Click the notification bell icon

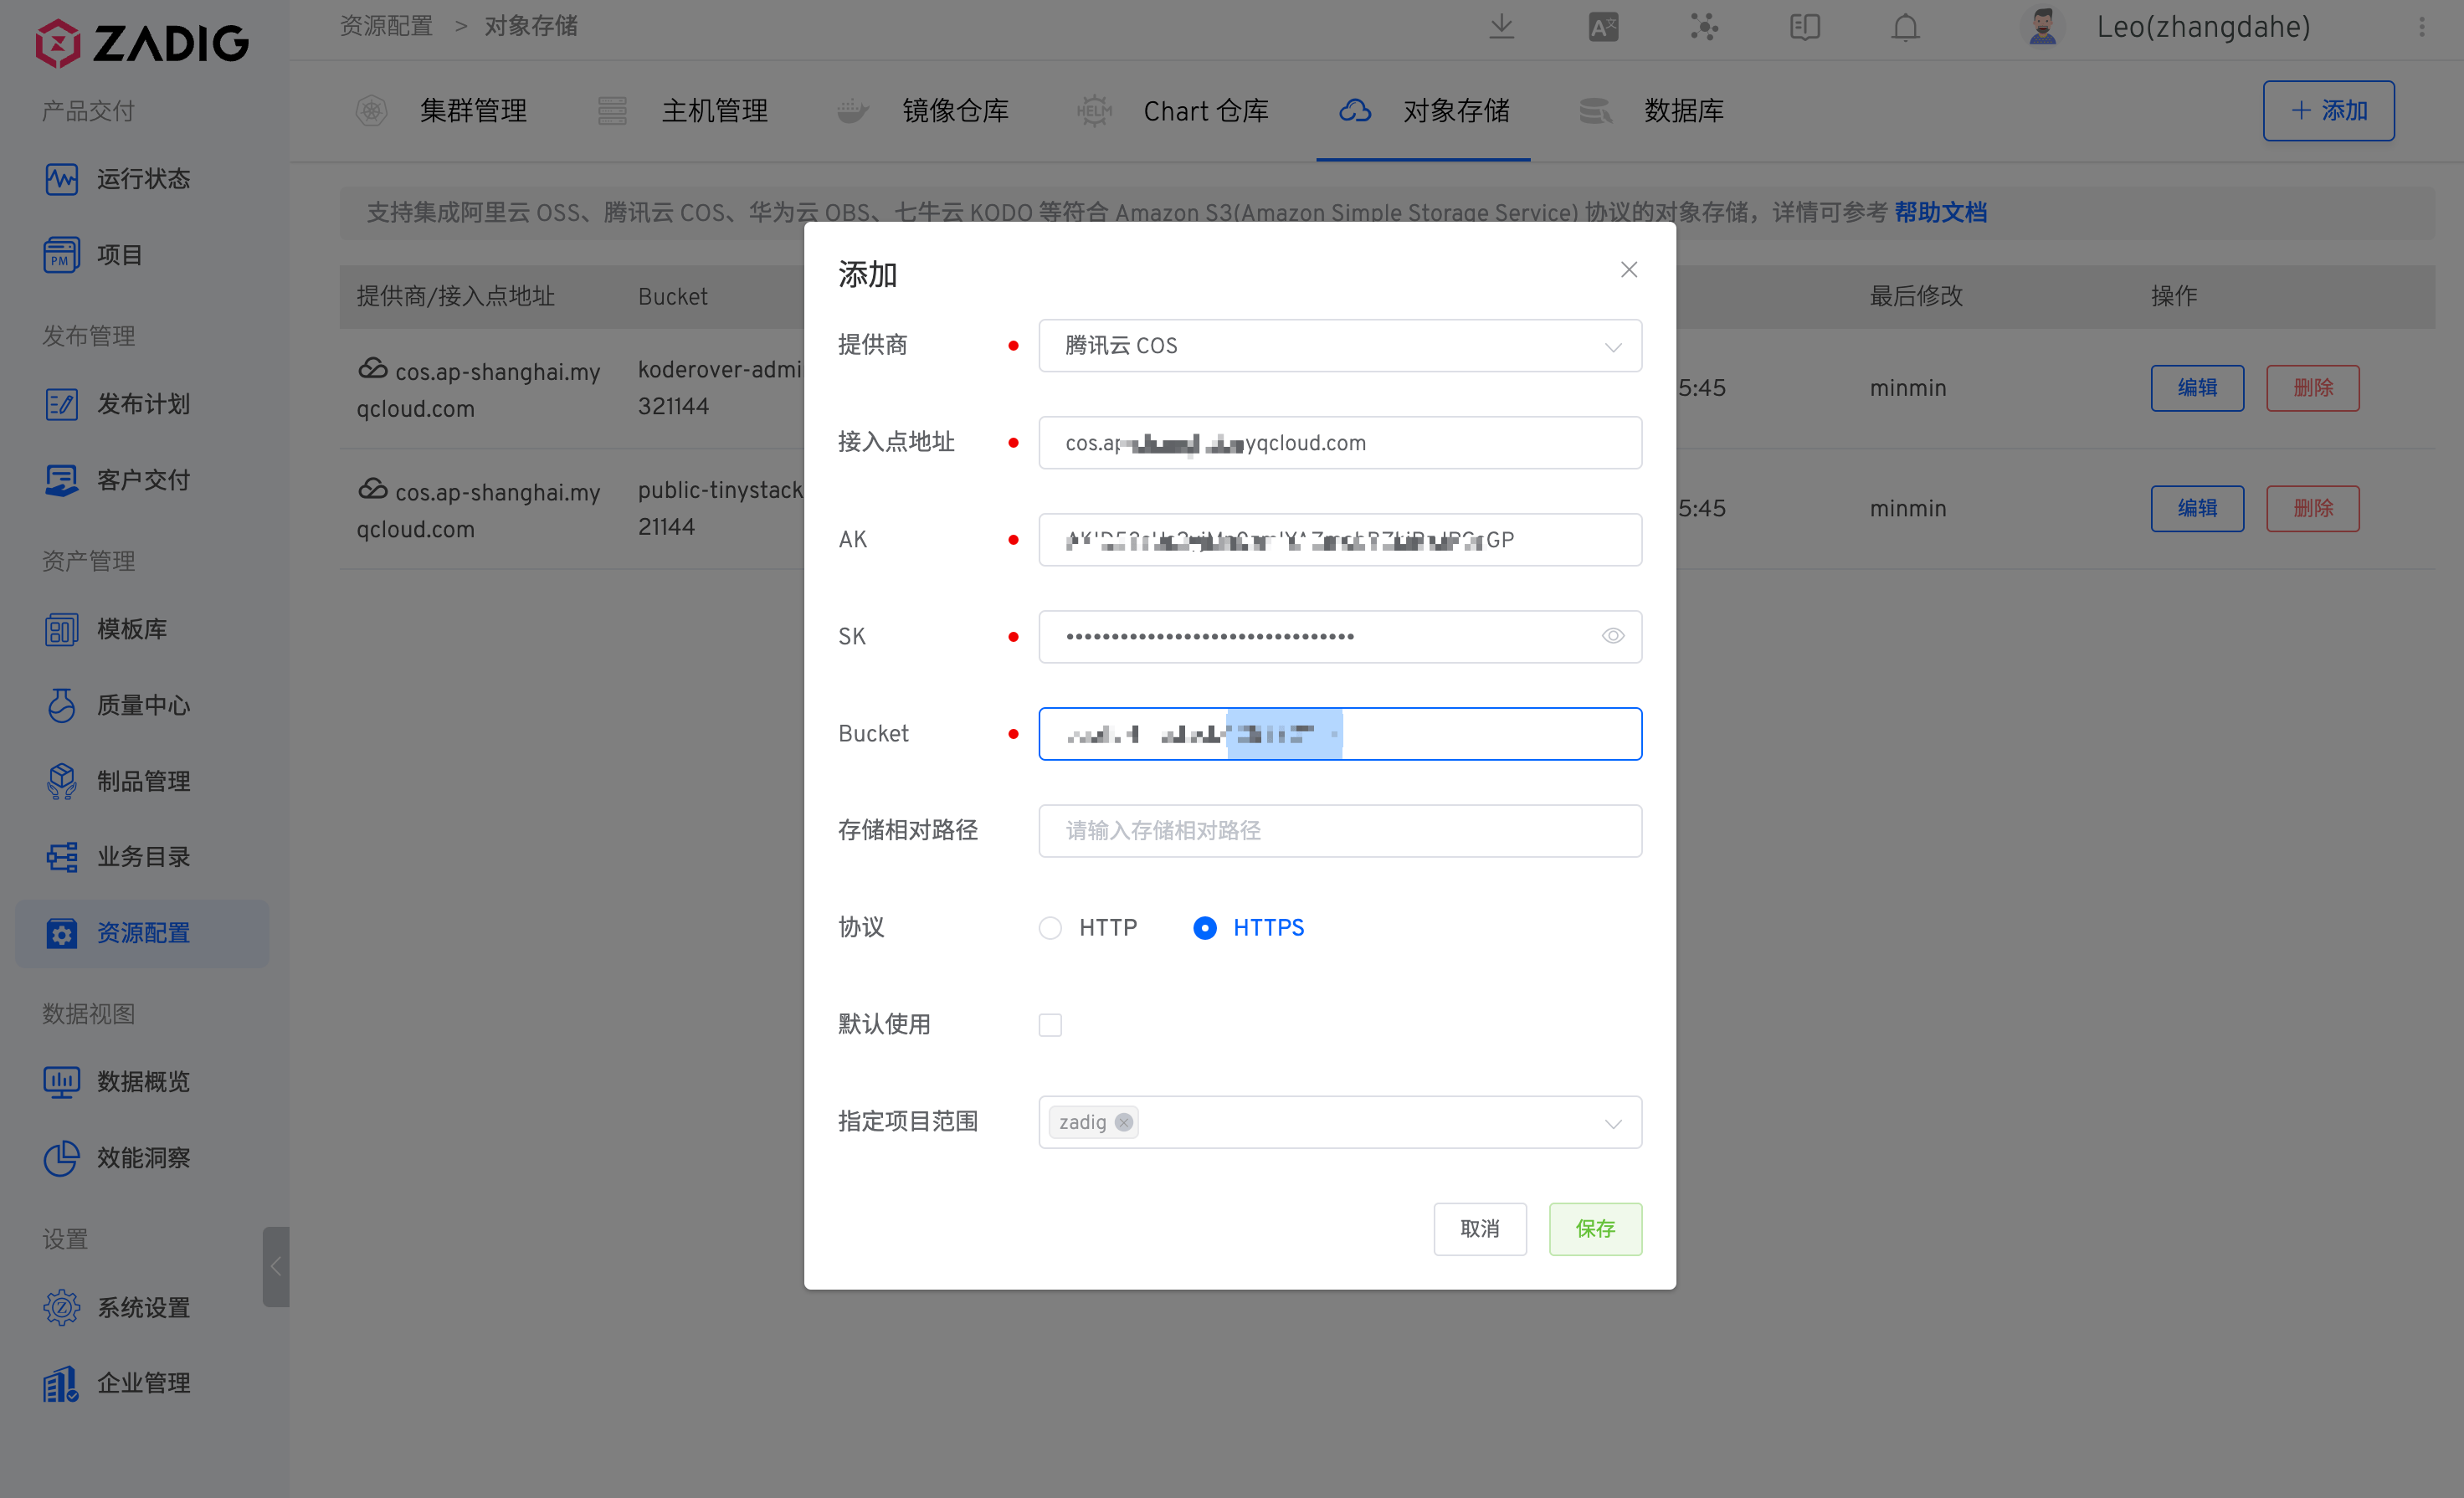click(1905, 27)
